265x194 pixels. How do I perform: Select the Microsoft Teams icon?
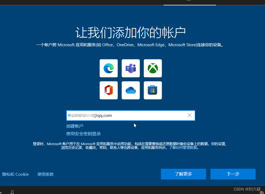click(x=130, y=68)
